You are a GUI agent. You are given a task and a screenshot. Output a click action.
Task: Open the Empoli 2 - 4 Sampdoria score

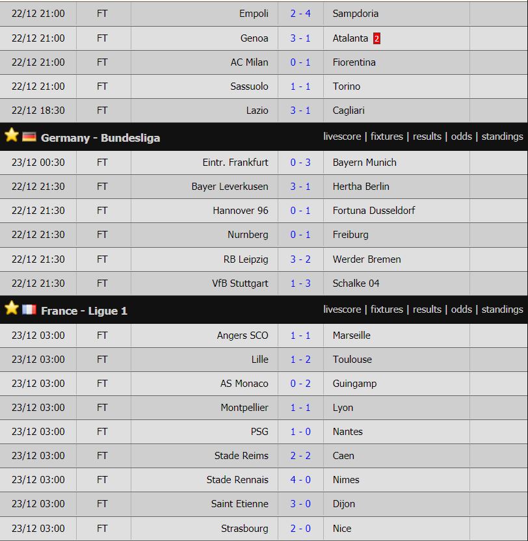[300, 14]
